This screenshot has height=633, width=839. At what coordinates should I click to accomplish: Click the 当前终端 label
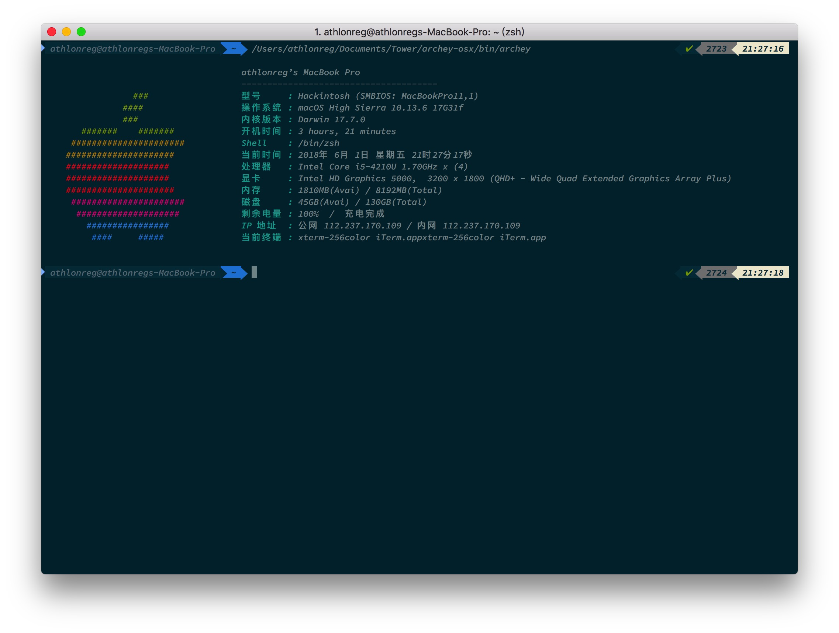[x=261, y=238]
